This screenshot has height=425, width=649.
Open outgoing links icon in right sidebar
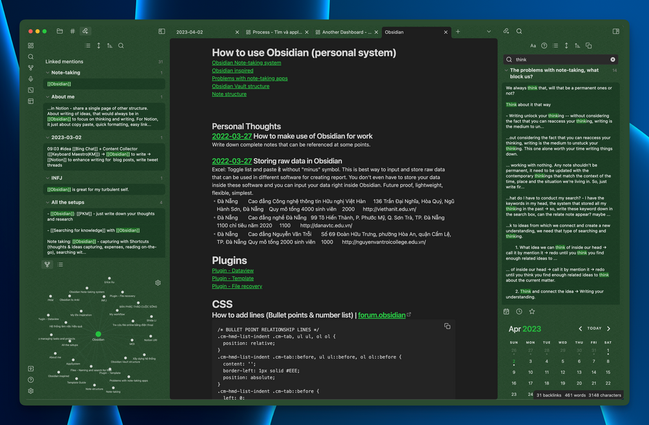[x=506, y=31]
